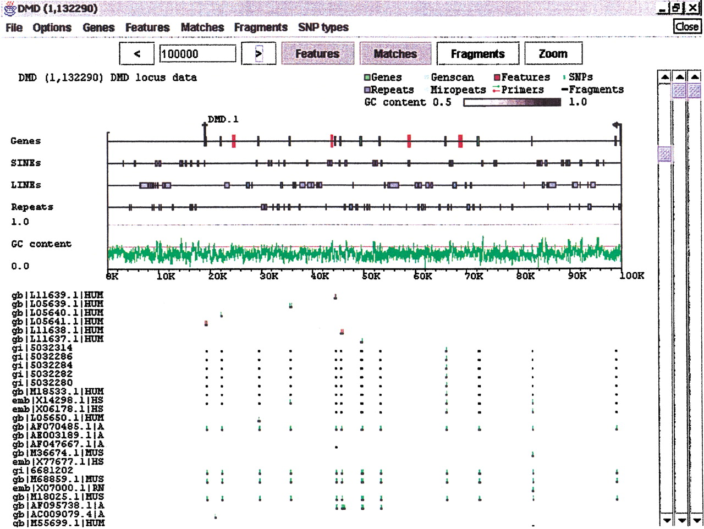Click the right arrow navigation button
Image resolution: width=704 pixels, height=529 pixels.
258,54
